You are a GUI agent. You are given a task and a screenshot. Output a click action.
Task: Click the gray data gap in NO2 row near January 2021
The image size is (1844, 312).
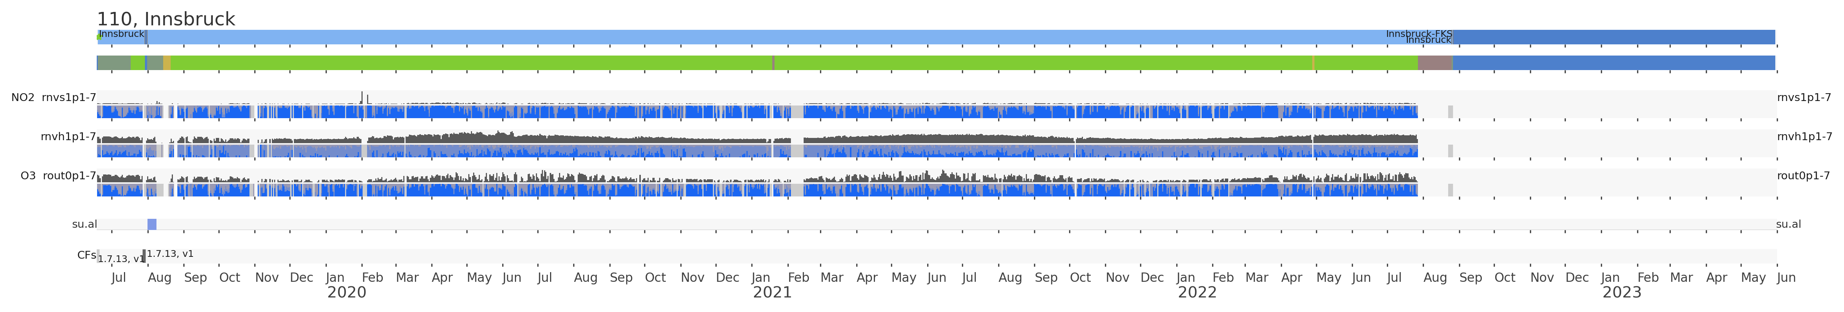coord(797,111)
